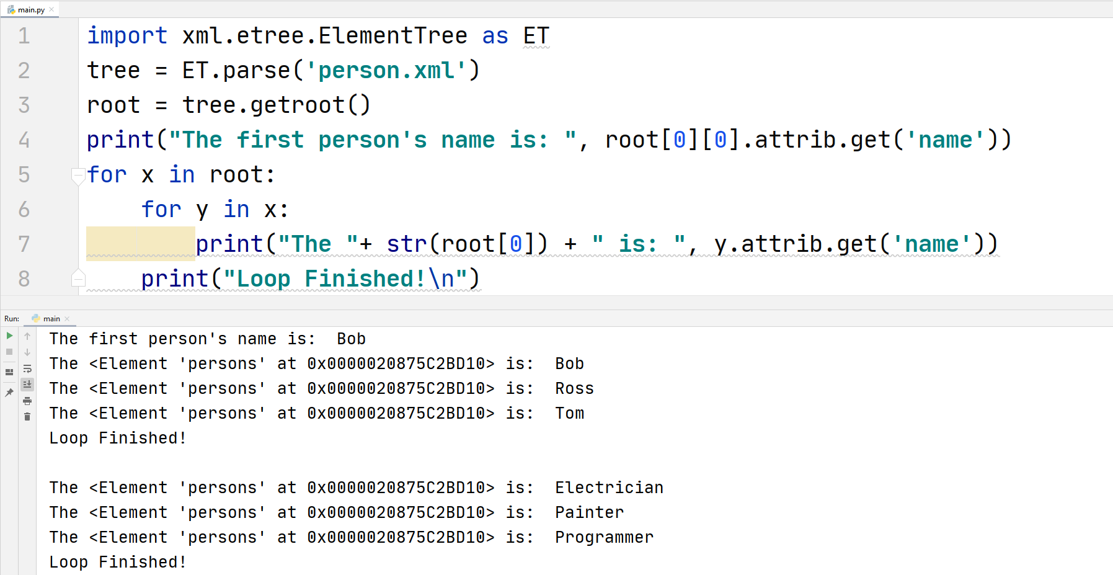The height and width of the screenshot is (575, 1113).
Task: Click line number 4 in the editor gutter
Action: pyautogui.click(x=24, y=140)
